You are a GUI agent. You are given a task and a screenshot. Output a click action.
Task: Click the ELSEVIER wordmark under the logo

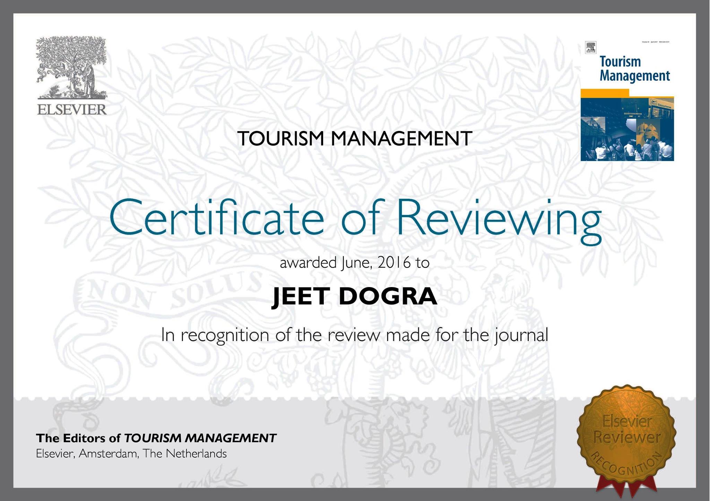(72, 109)
